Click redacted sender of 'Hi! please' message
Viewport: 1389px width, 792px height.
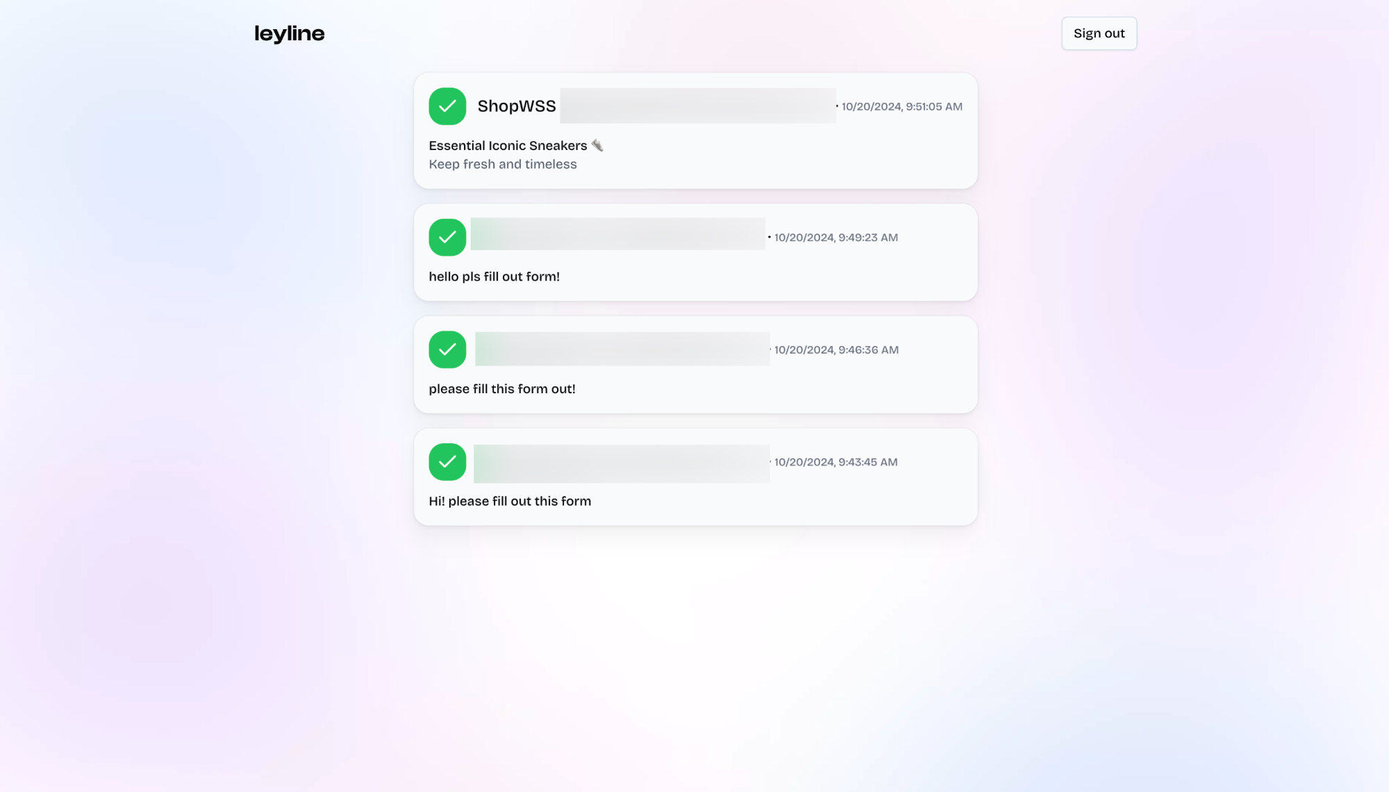point(622,463)
